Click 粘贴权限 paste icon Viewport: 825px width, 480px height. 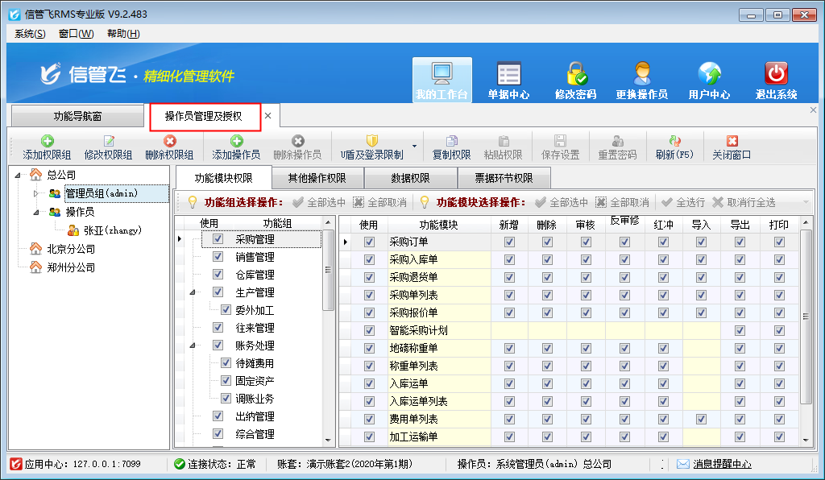click(x=504, y=141)
